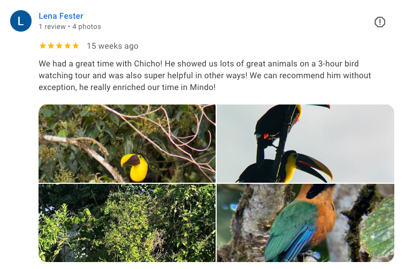Click the first star of the rating
This screenshot has width=405, height=269.
point(43,46)
